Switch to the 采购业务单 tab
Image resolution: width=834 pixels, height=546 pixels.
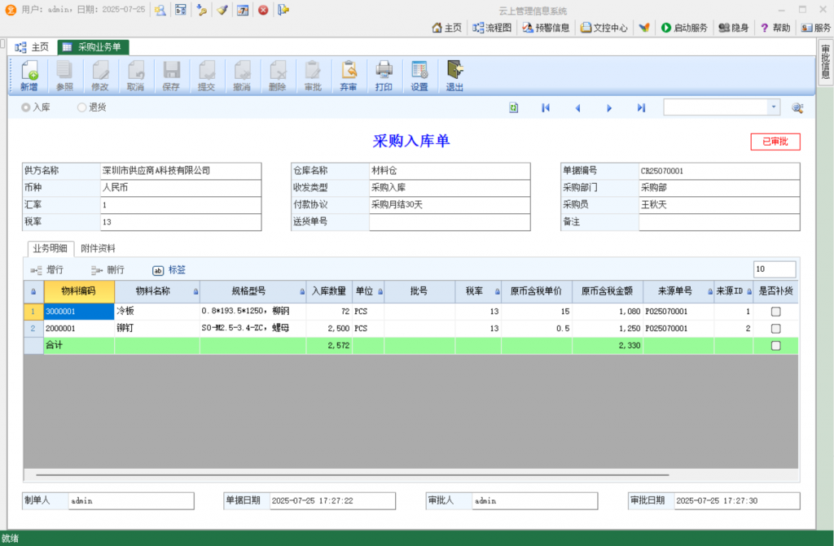coord(93,47)
